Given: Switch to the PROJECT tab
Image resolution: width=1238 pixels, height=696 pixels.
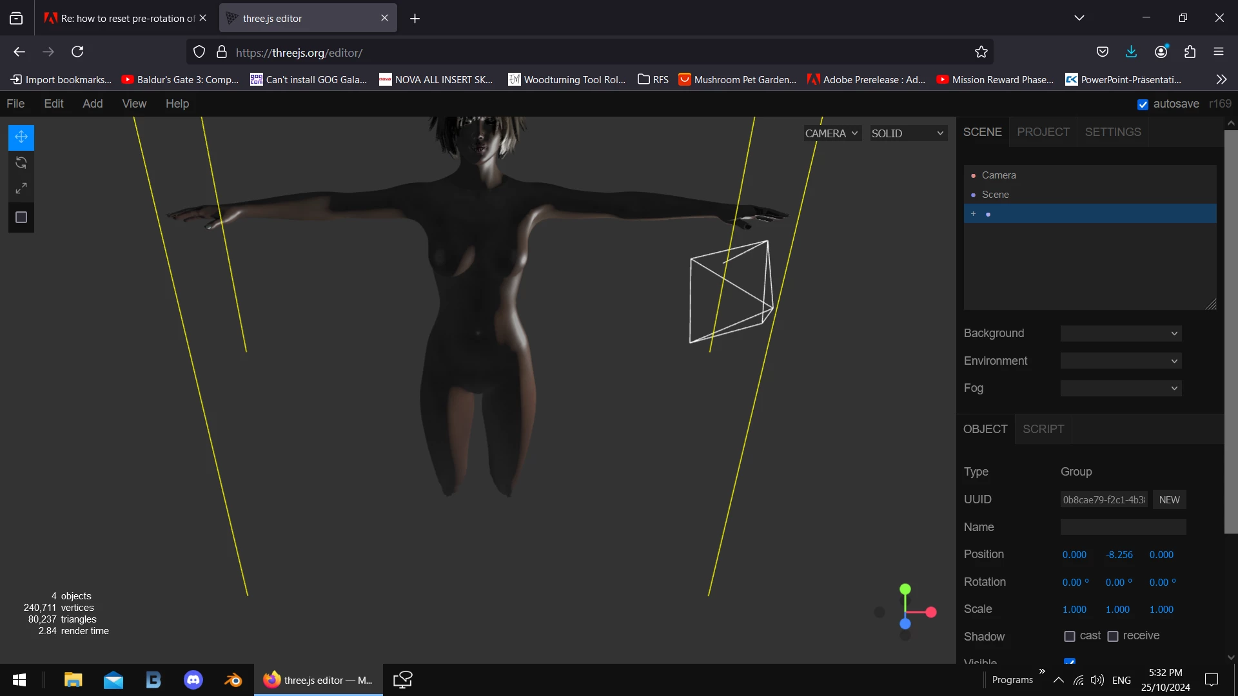Looking at the screenshot, I should 1043,132.
